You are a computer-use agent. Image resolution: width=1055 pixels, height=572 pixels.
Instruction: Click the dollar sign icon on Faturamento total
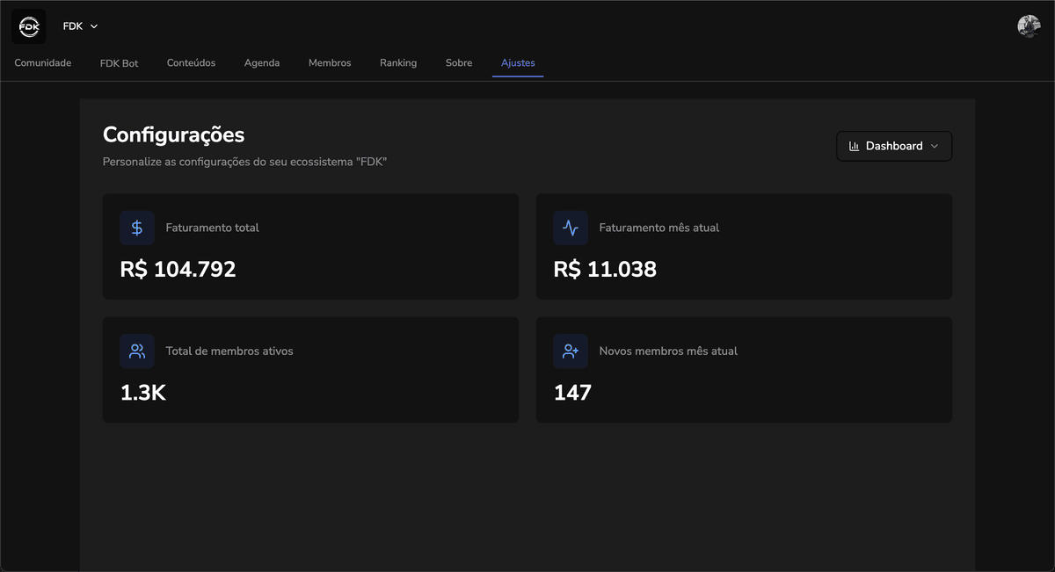(x=137, y=227)
